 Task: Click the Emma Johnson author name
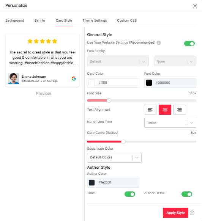pyautogui.click(x=34, y=77)
